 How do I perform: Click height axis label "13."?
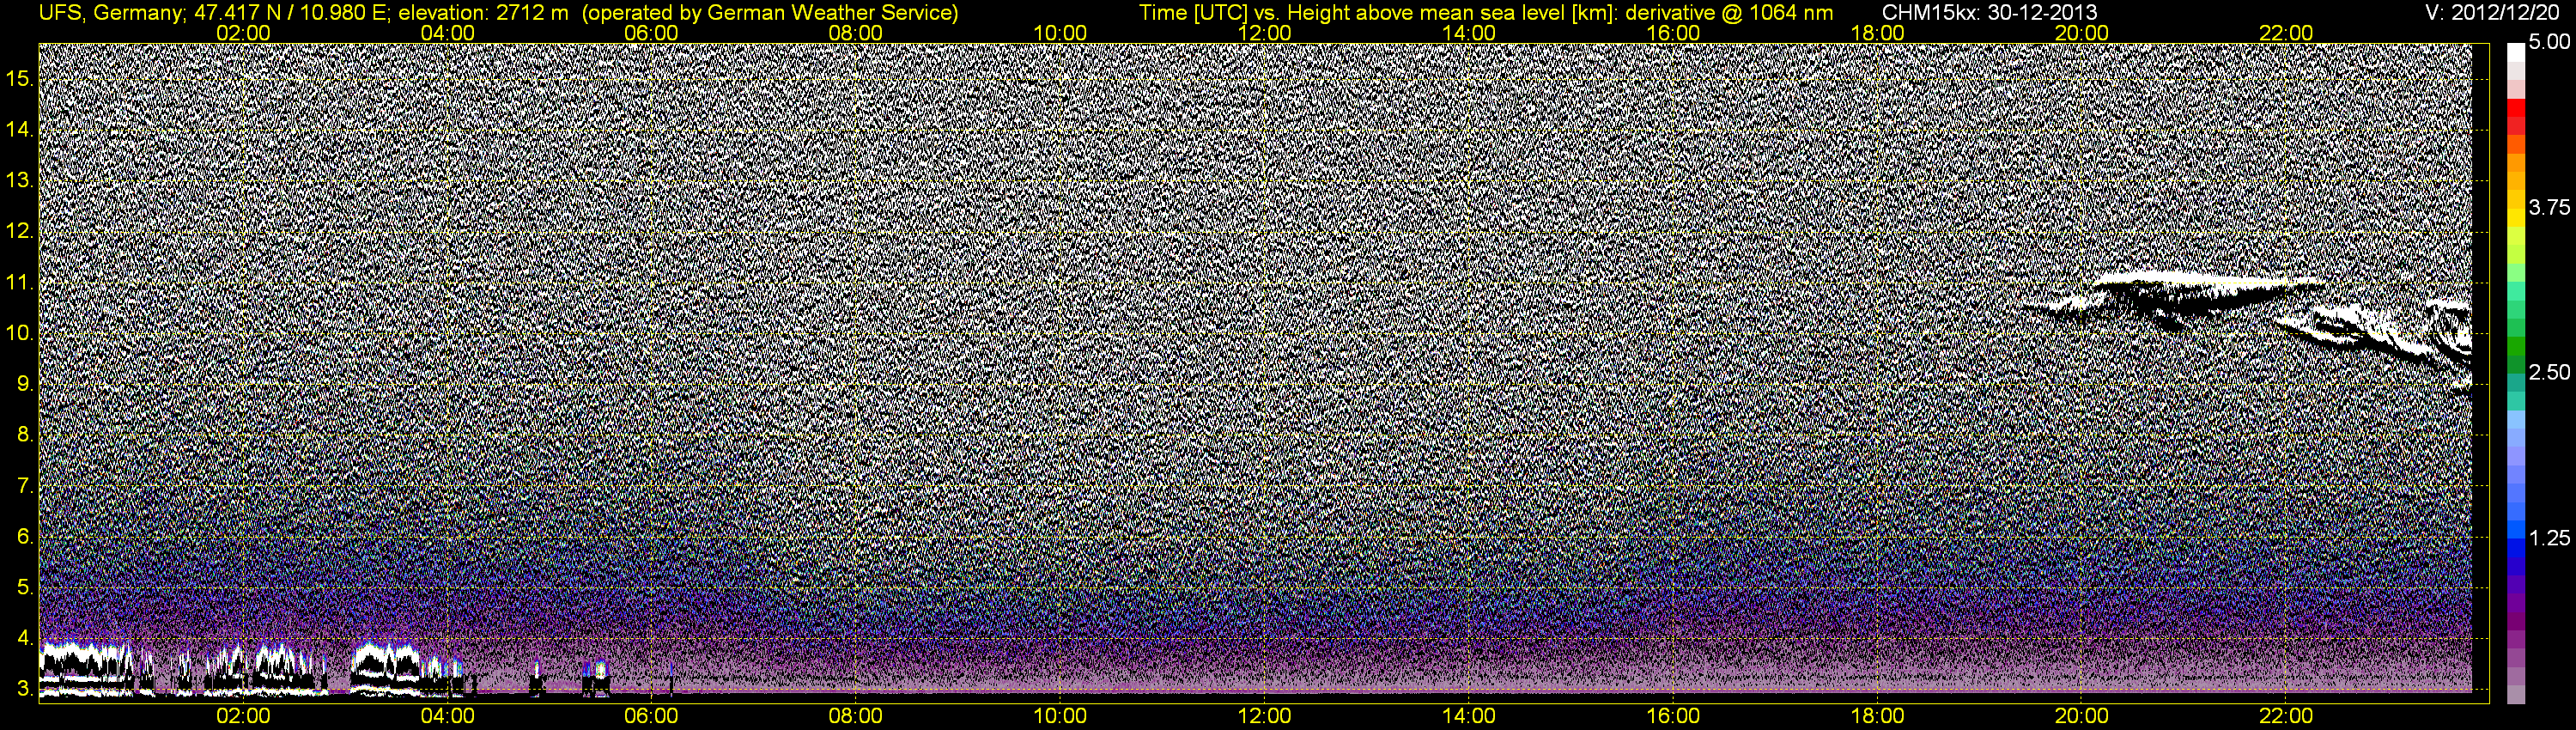pyautogui.click(x=20, y=180)
